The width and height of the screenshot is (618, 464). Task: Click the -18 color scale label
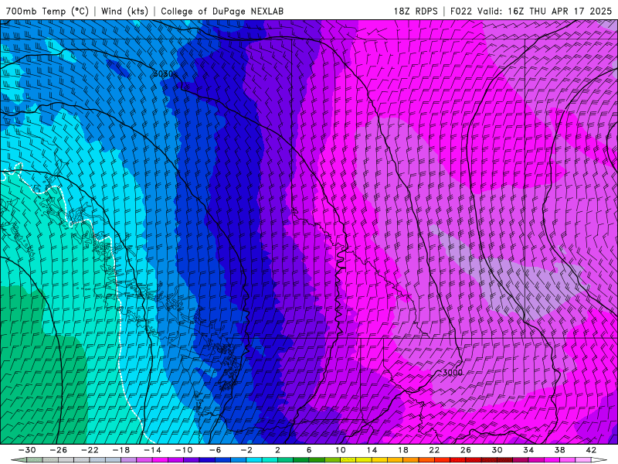pos(121,450)
